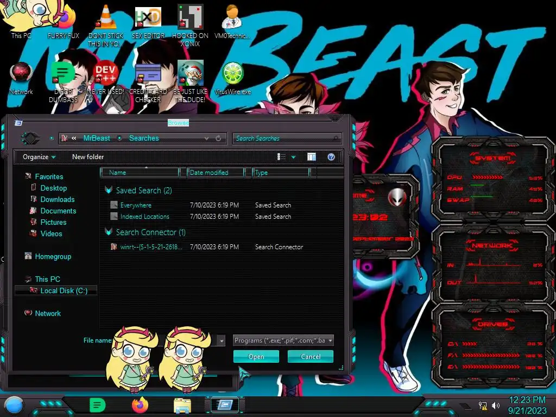
Task: Select the D FOR DUMBASS desktop icon
Action: click(x=63, y=81)
